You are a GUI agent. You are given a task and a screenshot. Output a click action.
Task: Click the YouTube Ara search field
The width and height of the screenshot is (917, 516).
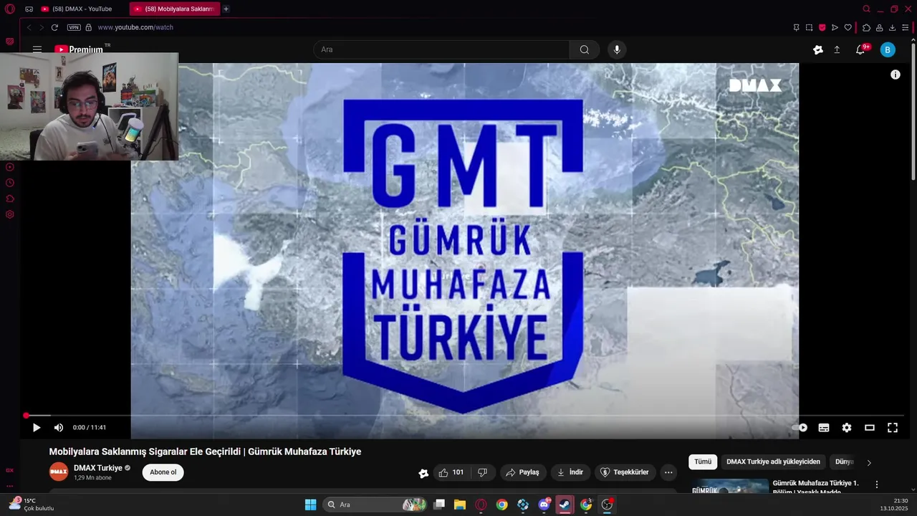(x=441, y=49)
